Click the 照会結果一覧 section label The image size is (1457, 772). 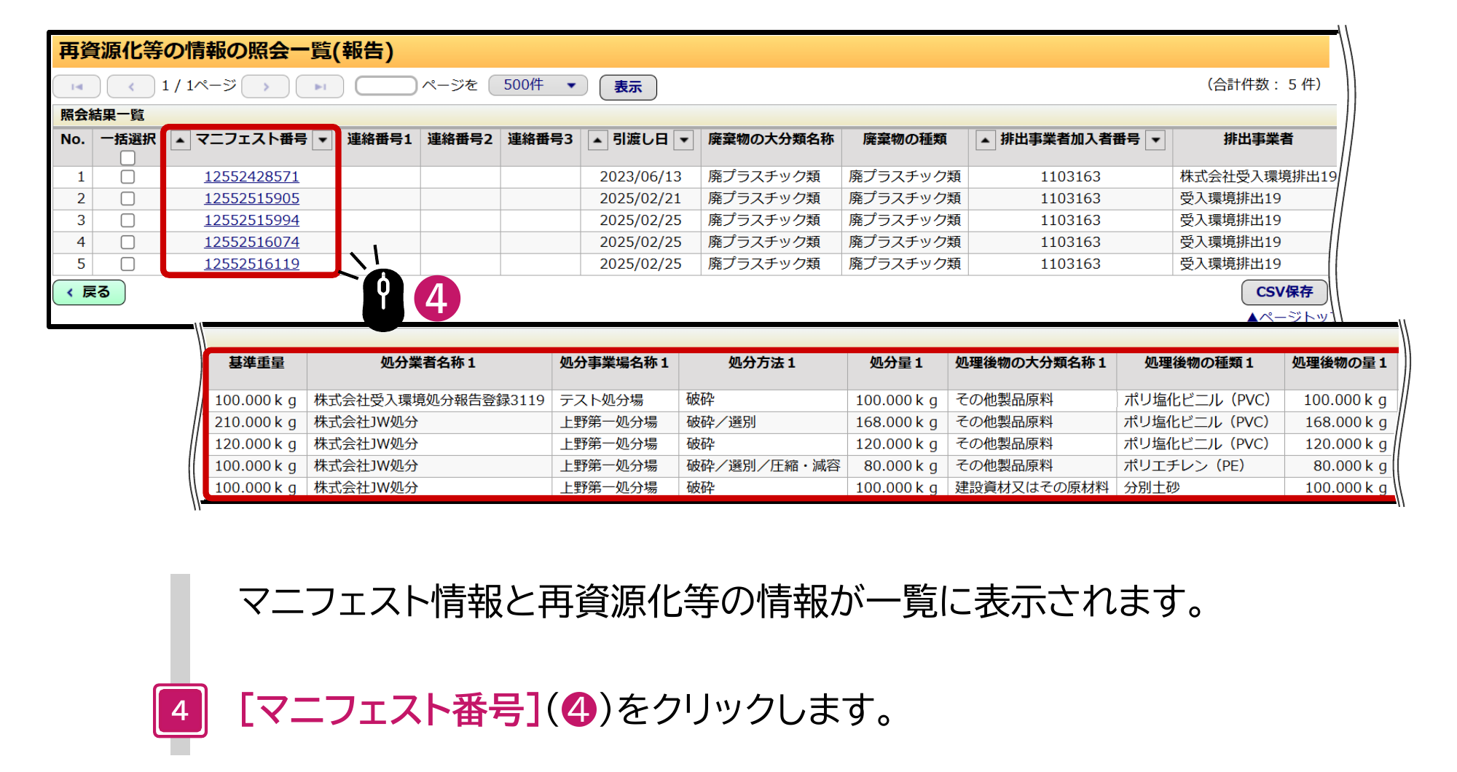click(x=102, y=115)
